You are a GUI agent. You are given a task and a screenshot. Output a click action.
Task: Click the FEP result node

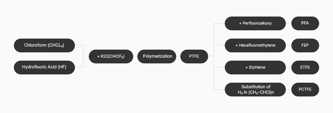(305, 45)
